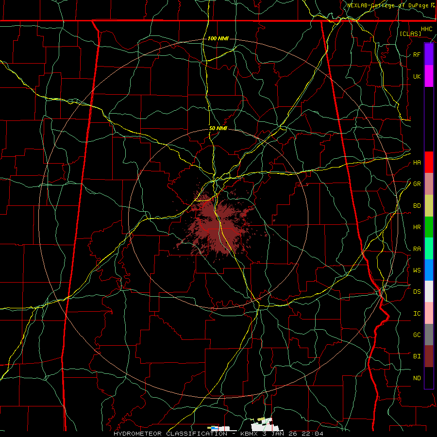Image resolution: width=437 pixels, height=437 pixels.
Task: Click the [CLAS] units label
Action: [x=410, y=34]
